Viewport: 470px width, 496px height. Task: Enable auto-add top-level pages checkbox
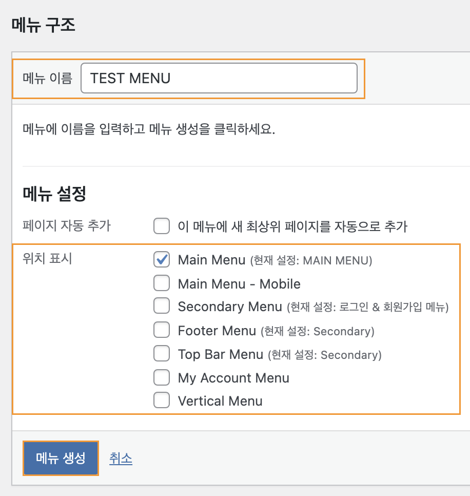pos(162,226)
